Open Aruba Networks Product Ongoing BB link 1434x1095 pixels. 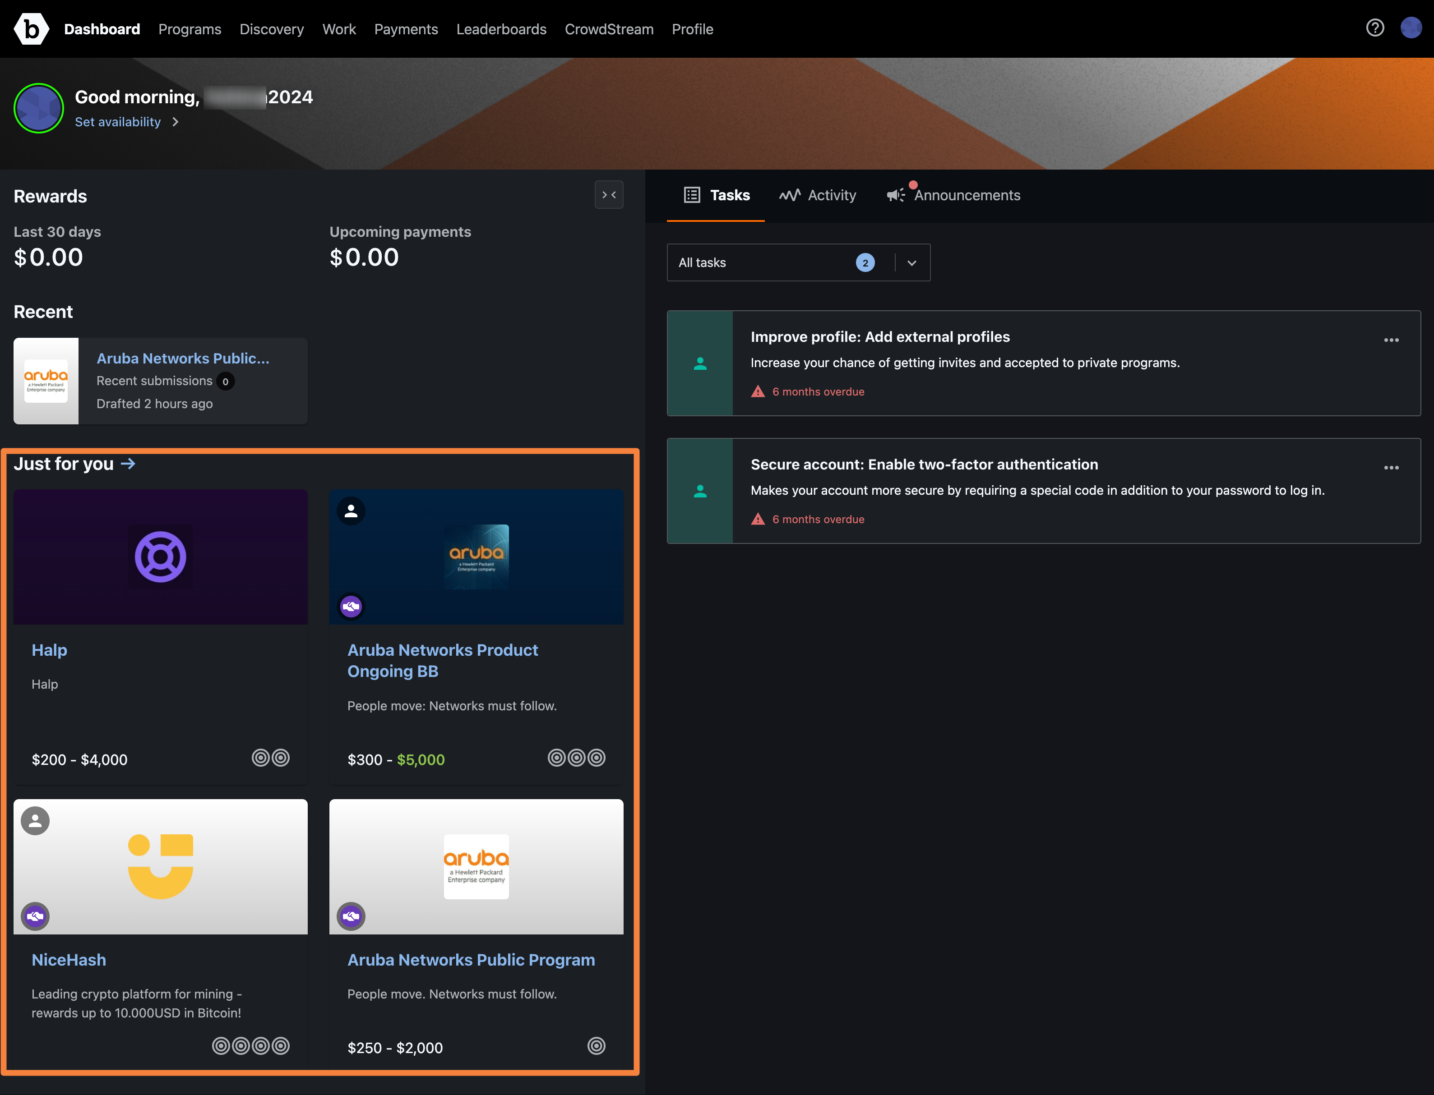(x=443, y=660)
